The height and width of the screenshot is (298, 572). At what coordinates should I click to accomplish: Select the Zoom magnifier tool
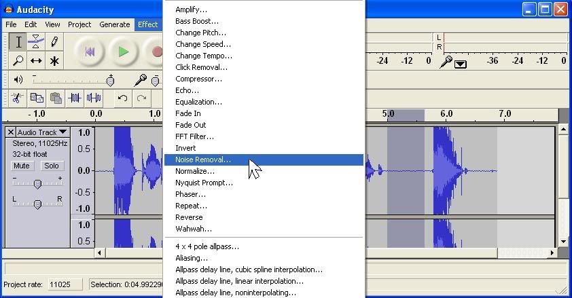(18, 60)
